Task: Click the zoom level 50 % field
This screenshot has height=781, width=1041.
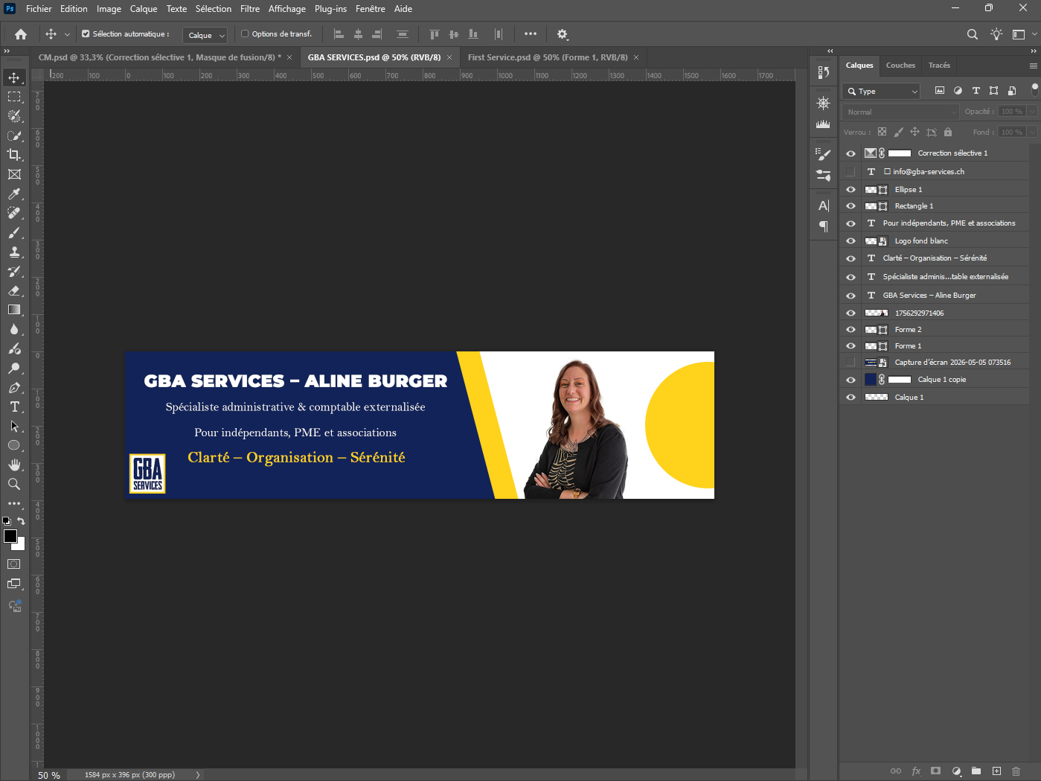Action: [x=49, y=775]
